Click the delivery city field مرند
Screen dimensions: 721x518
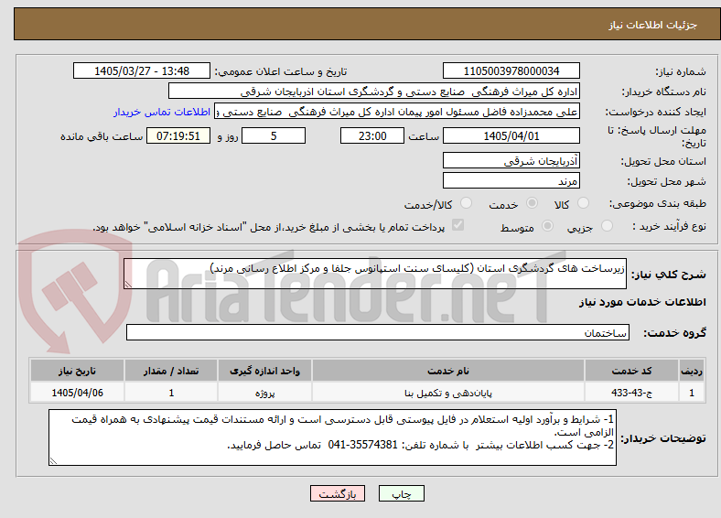coord(511,180)
